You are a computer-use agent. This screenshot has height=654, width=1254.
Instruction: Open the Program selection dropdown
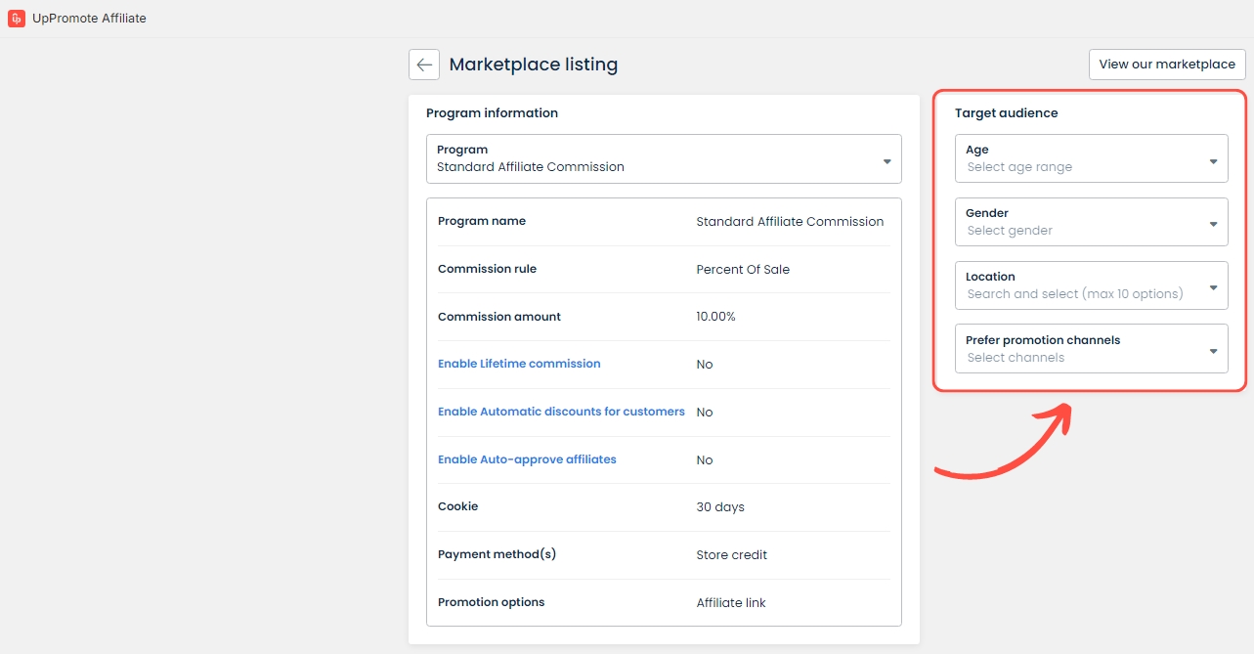point(664,158)
